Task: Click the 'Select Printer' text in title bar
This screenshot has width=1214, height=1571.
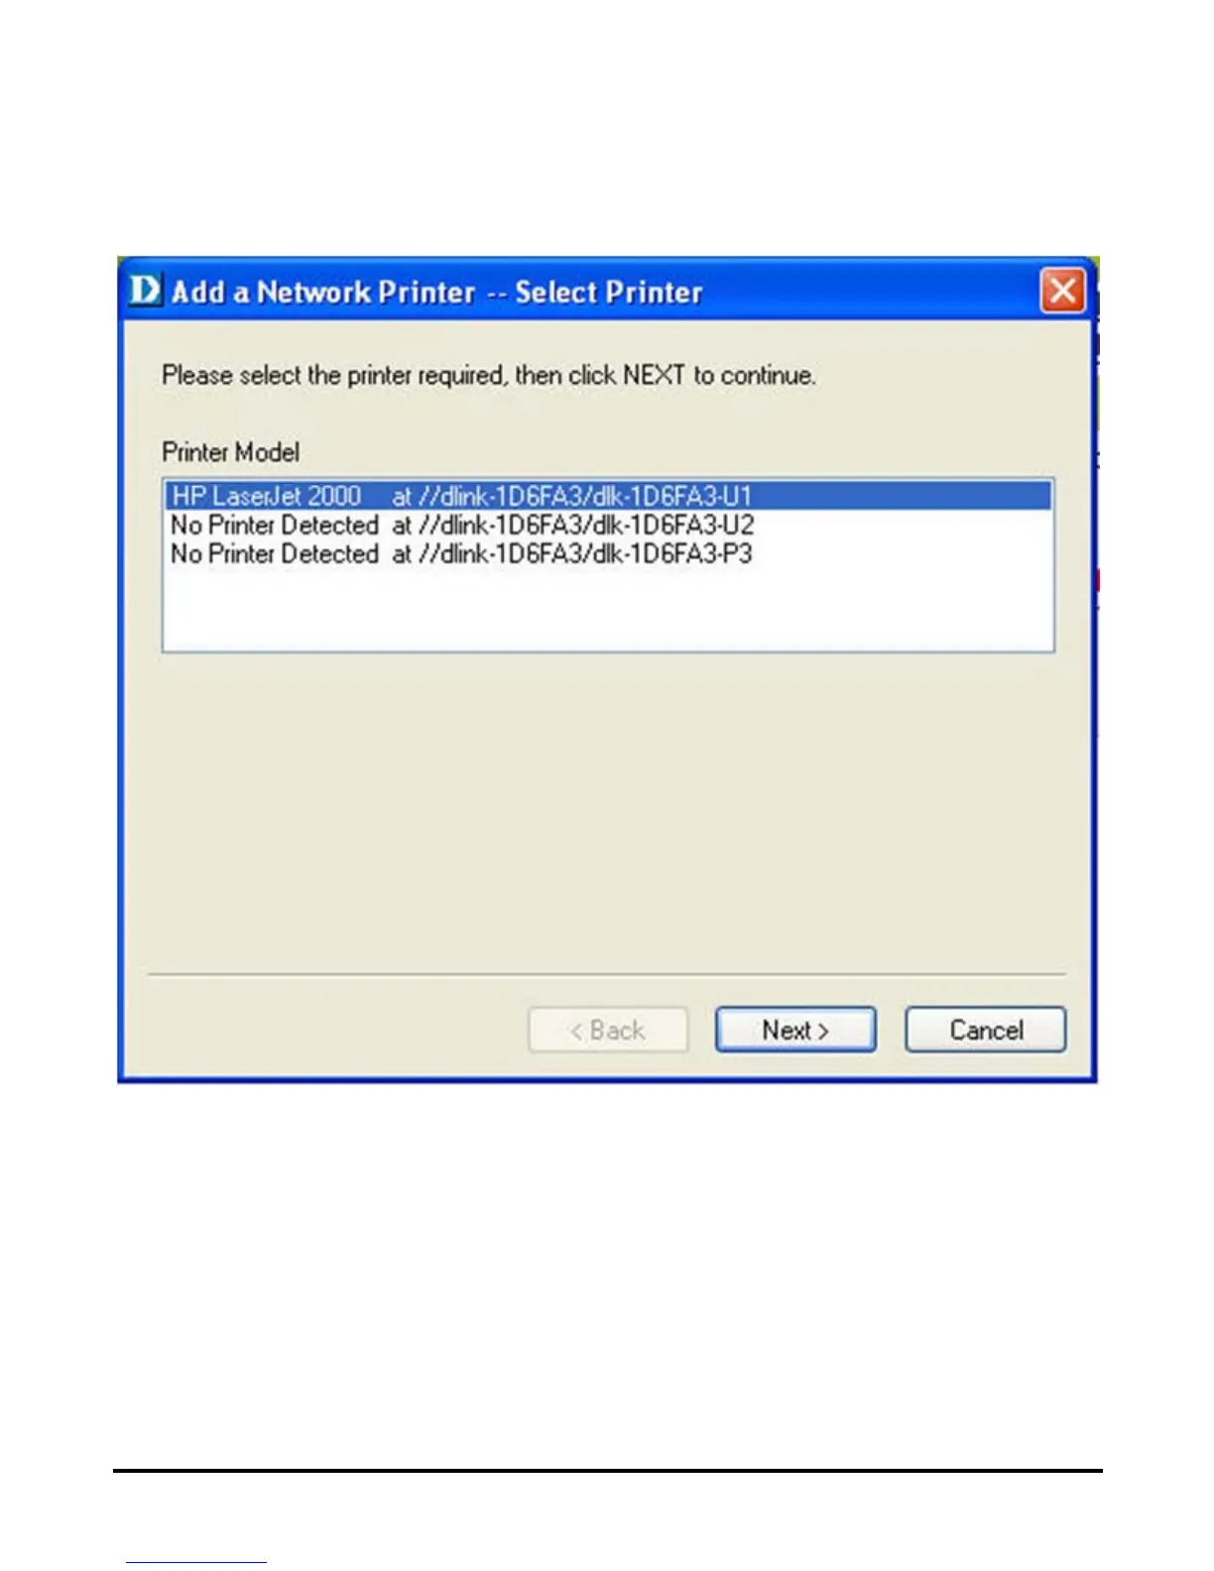Action: tap(609, 292)
